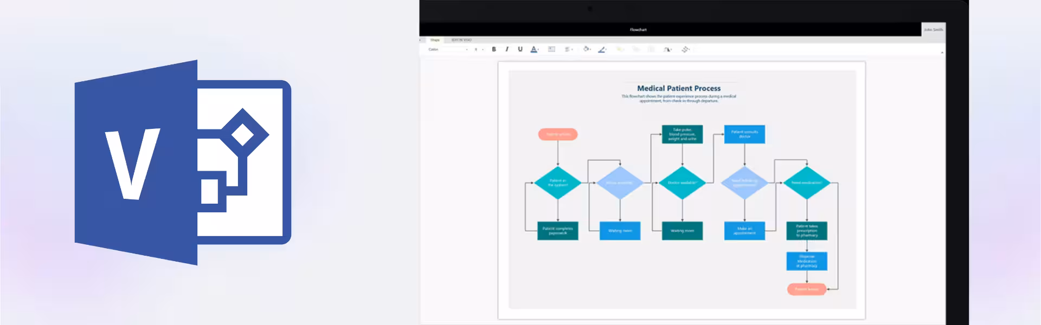Apply the font color A button

(534, 49)
